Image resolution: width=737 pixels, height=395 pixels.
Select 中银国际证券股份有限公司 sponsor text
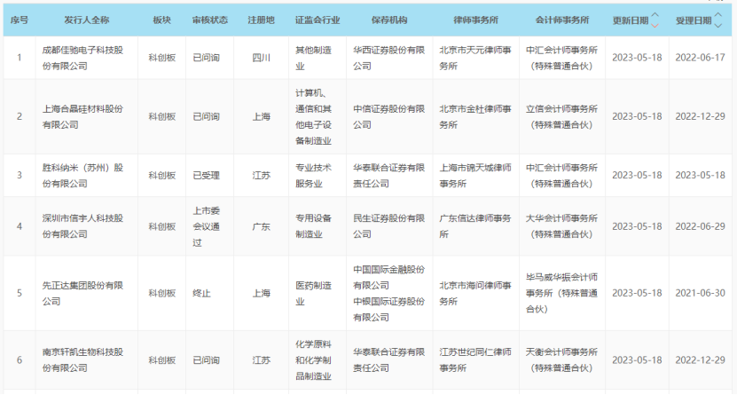(x=389, y=310)
